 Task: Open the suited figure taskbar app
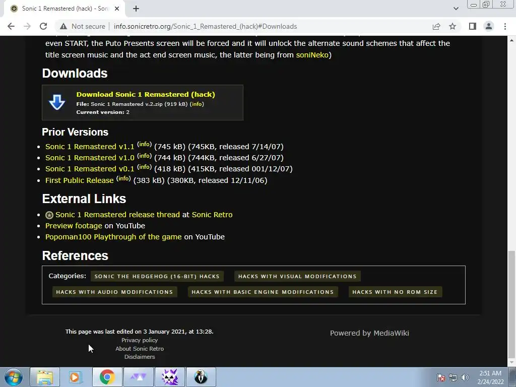pos(201,377)
